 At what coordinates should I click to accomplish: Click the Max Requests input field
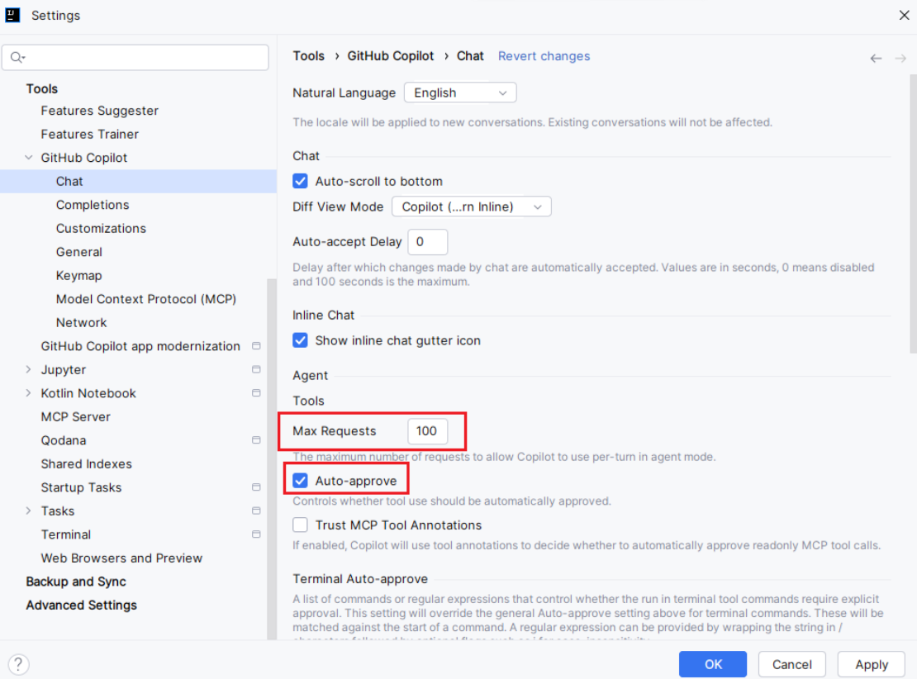[x=427, y=431]
